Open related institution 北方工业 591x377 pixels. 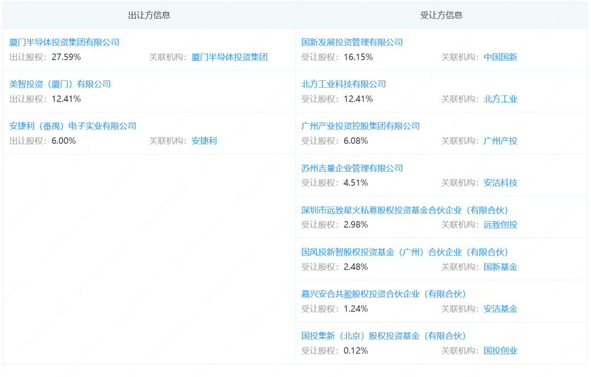(x=501, y=99)
